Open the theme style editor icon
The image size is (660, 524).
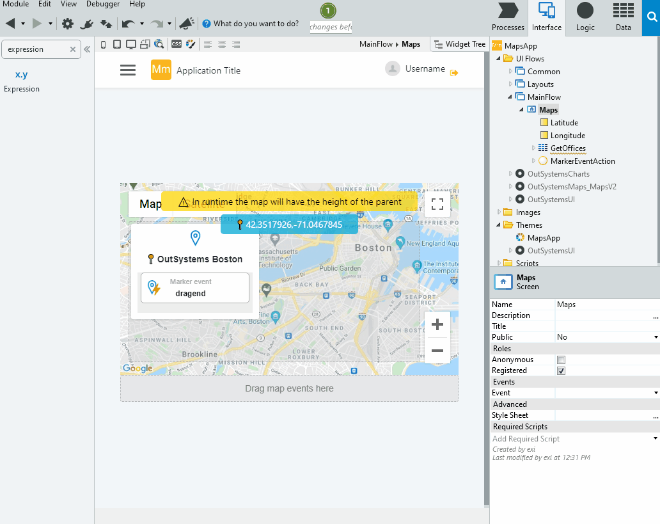click(191, 44)
